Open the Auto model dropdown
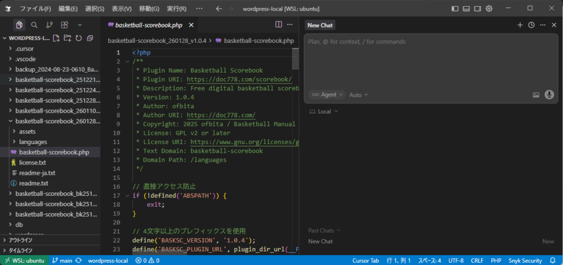The width and height of the screenshot is (563, 265). pos(358,95)
